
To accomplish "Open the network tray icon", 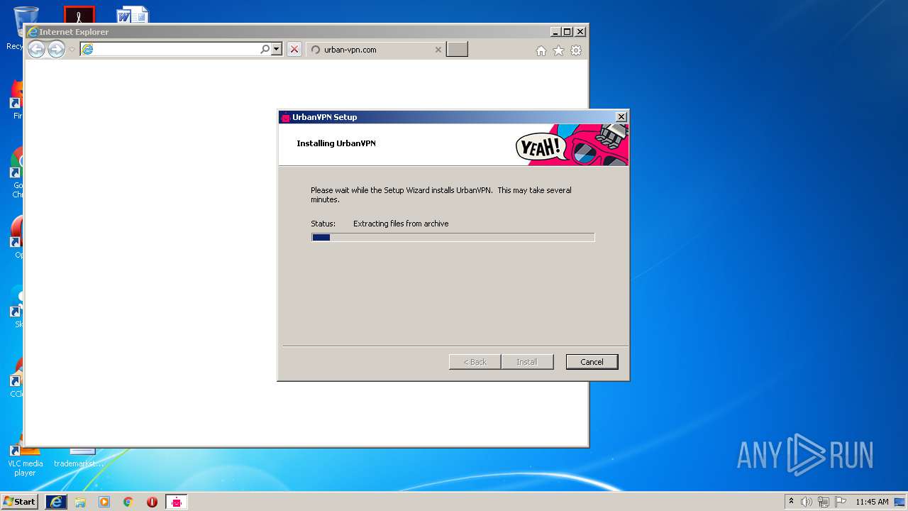I will [x=824, y=502].
